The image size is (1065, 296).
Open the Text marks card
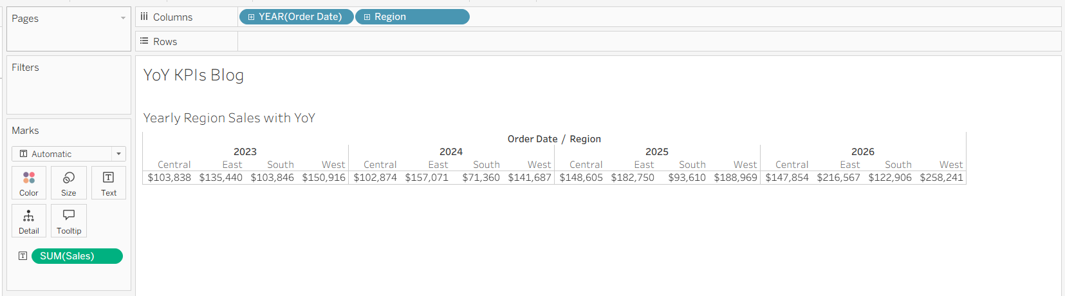[109, 183]
